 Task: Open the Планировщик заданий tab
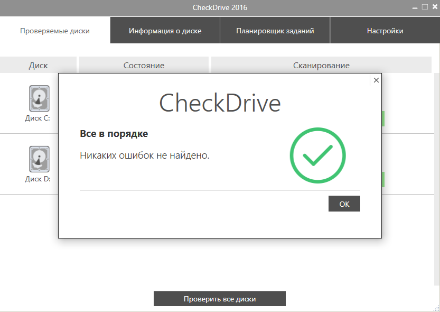(275, 30)
